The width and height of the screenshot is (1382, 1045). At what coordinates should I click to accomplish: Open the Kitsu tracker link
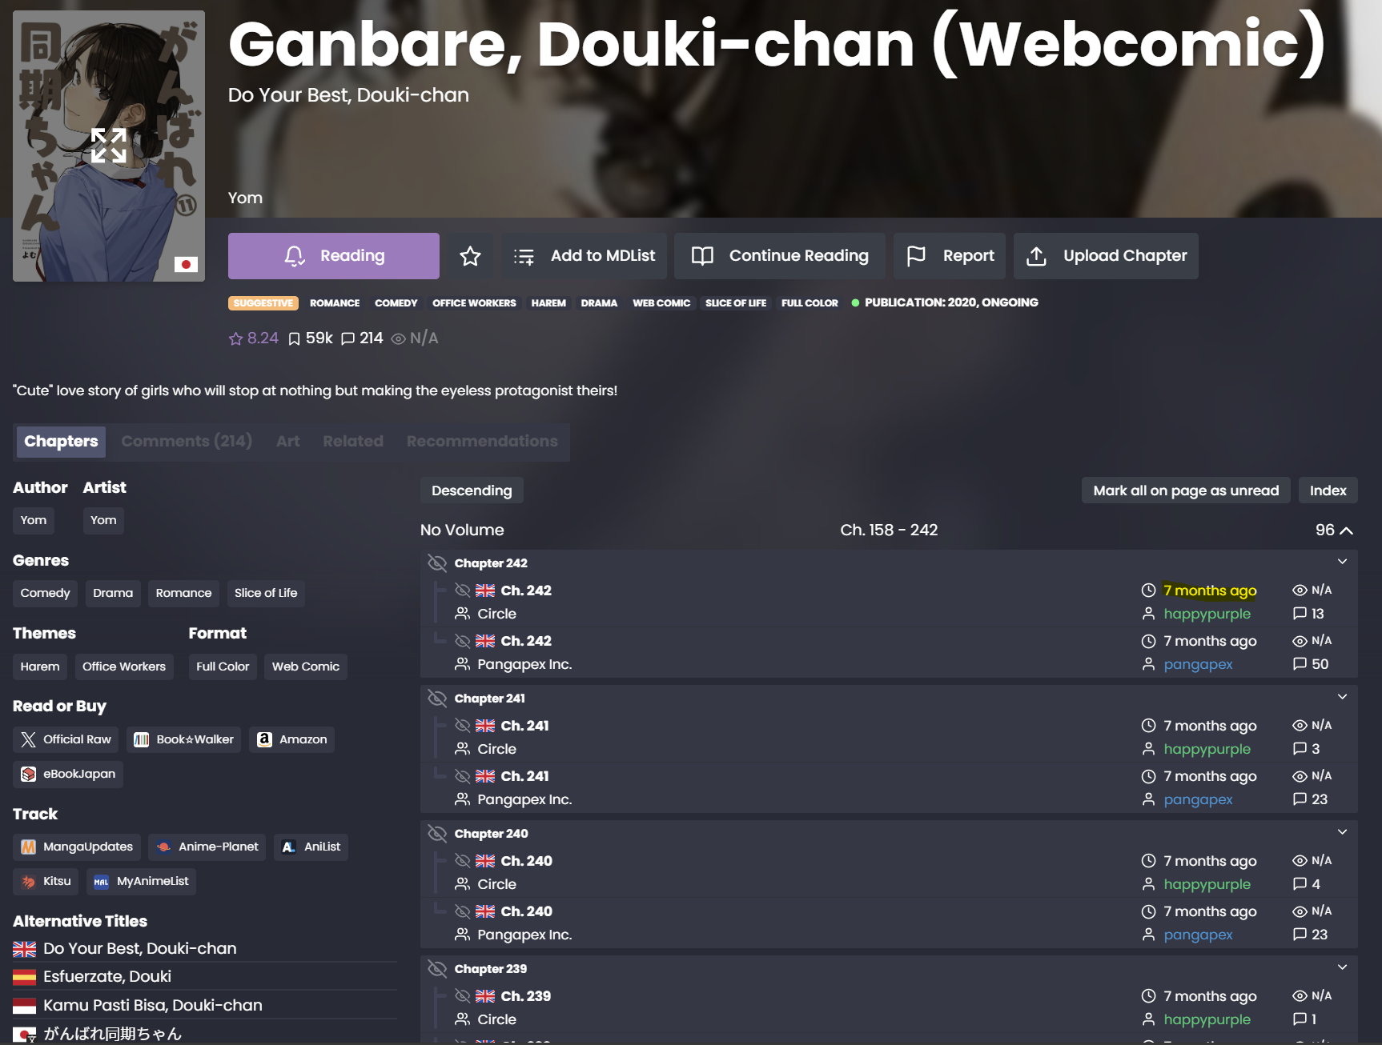point(46,881)
